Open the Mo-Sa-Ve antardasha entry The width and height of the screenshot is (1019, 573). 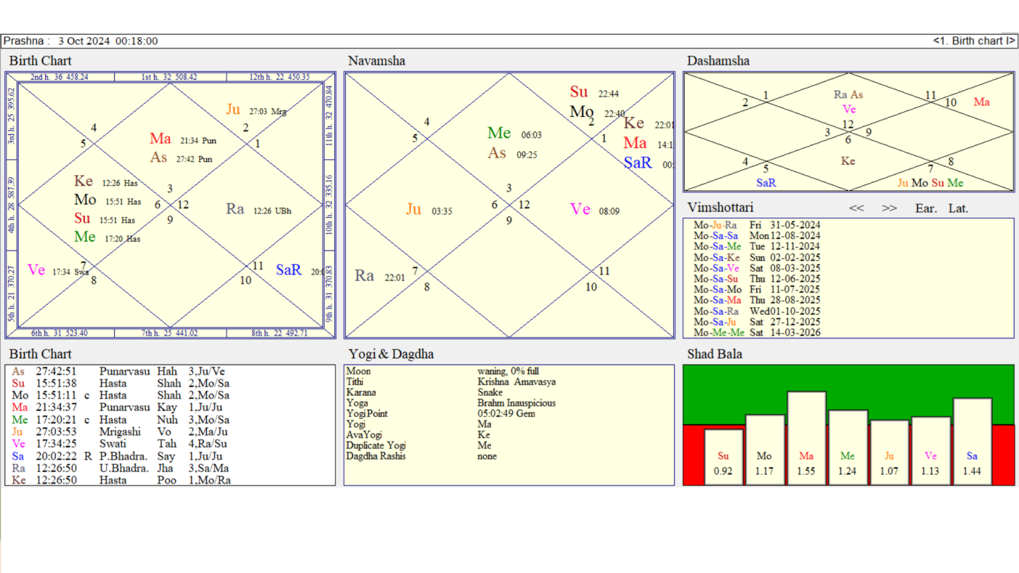tap(757, 268)
